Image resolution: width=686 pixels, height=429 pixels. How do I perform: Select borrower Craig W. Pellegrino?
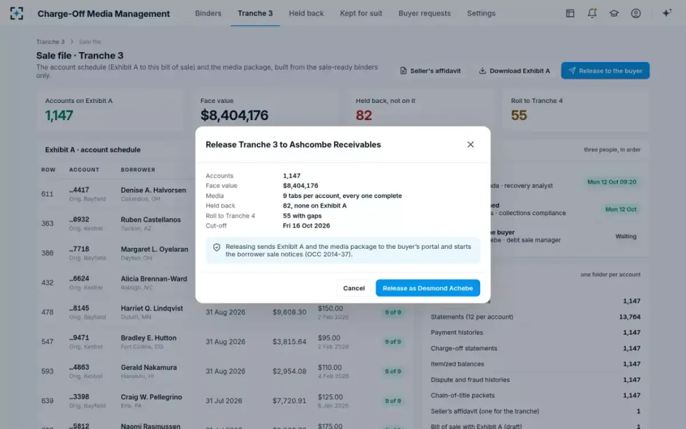click(x=153, y=398)
